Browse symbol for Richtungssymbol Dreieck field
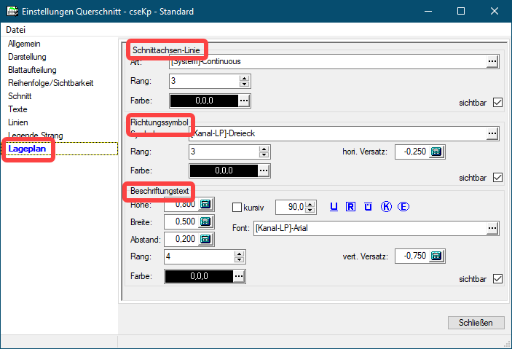 pos(493,133)
